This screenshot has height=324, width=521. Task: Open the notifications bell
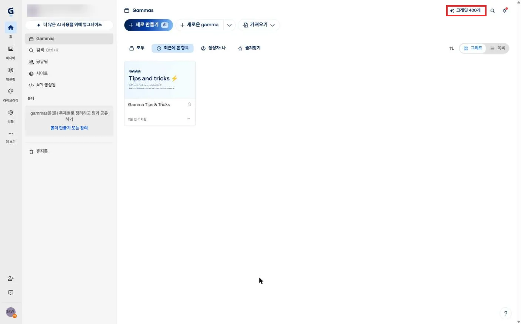[x=504, y=11]
